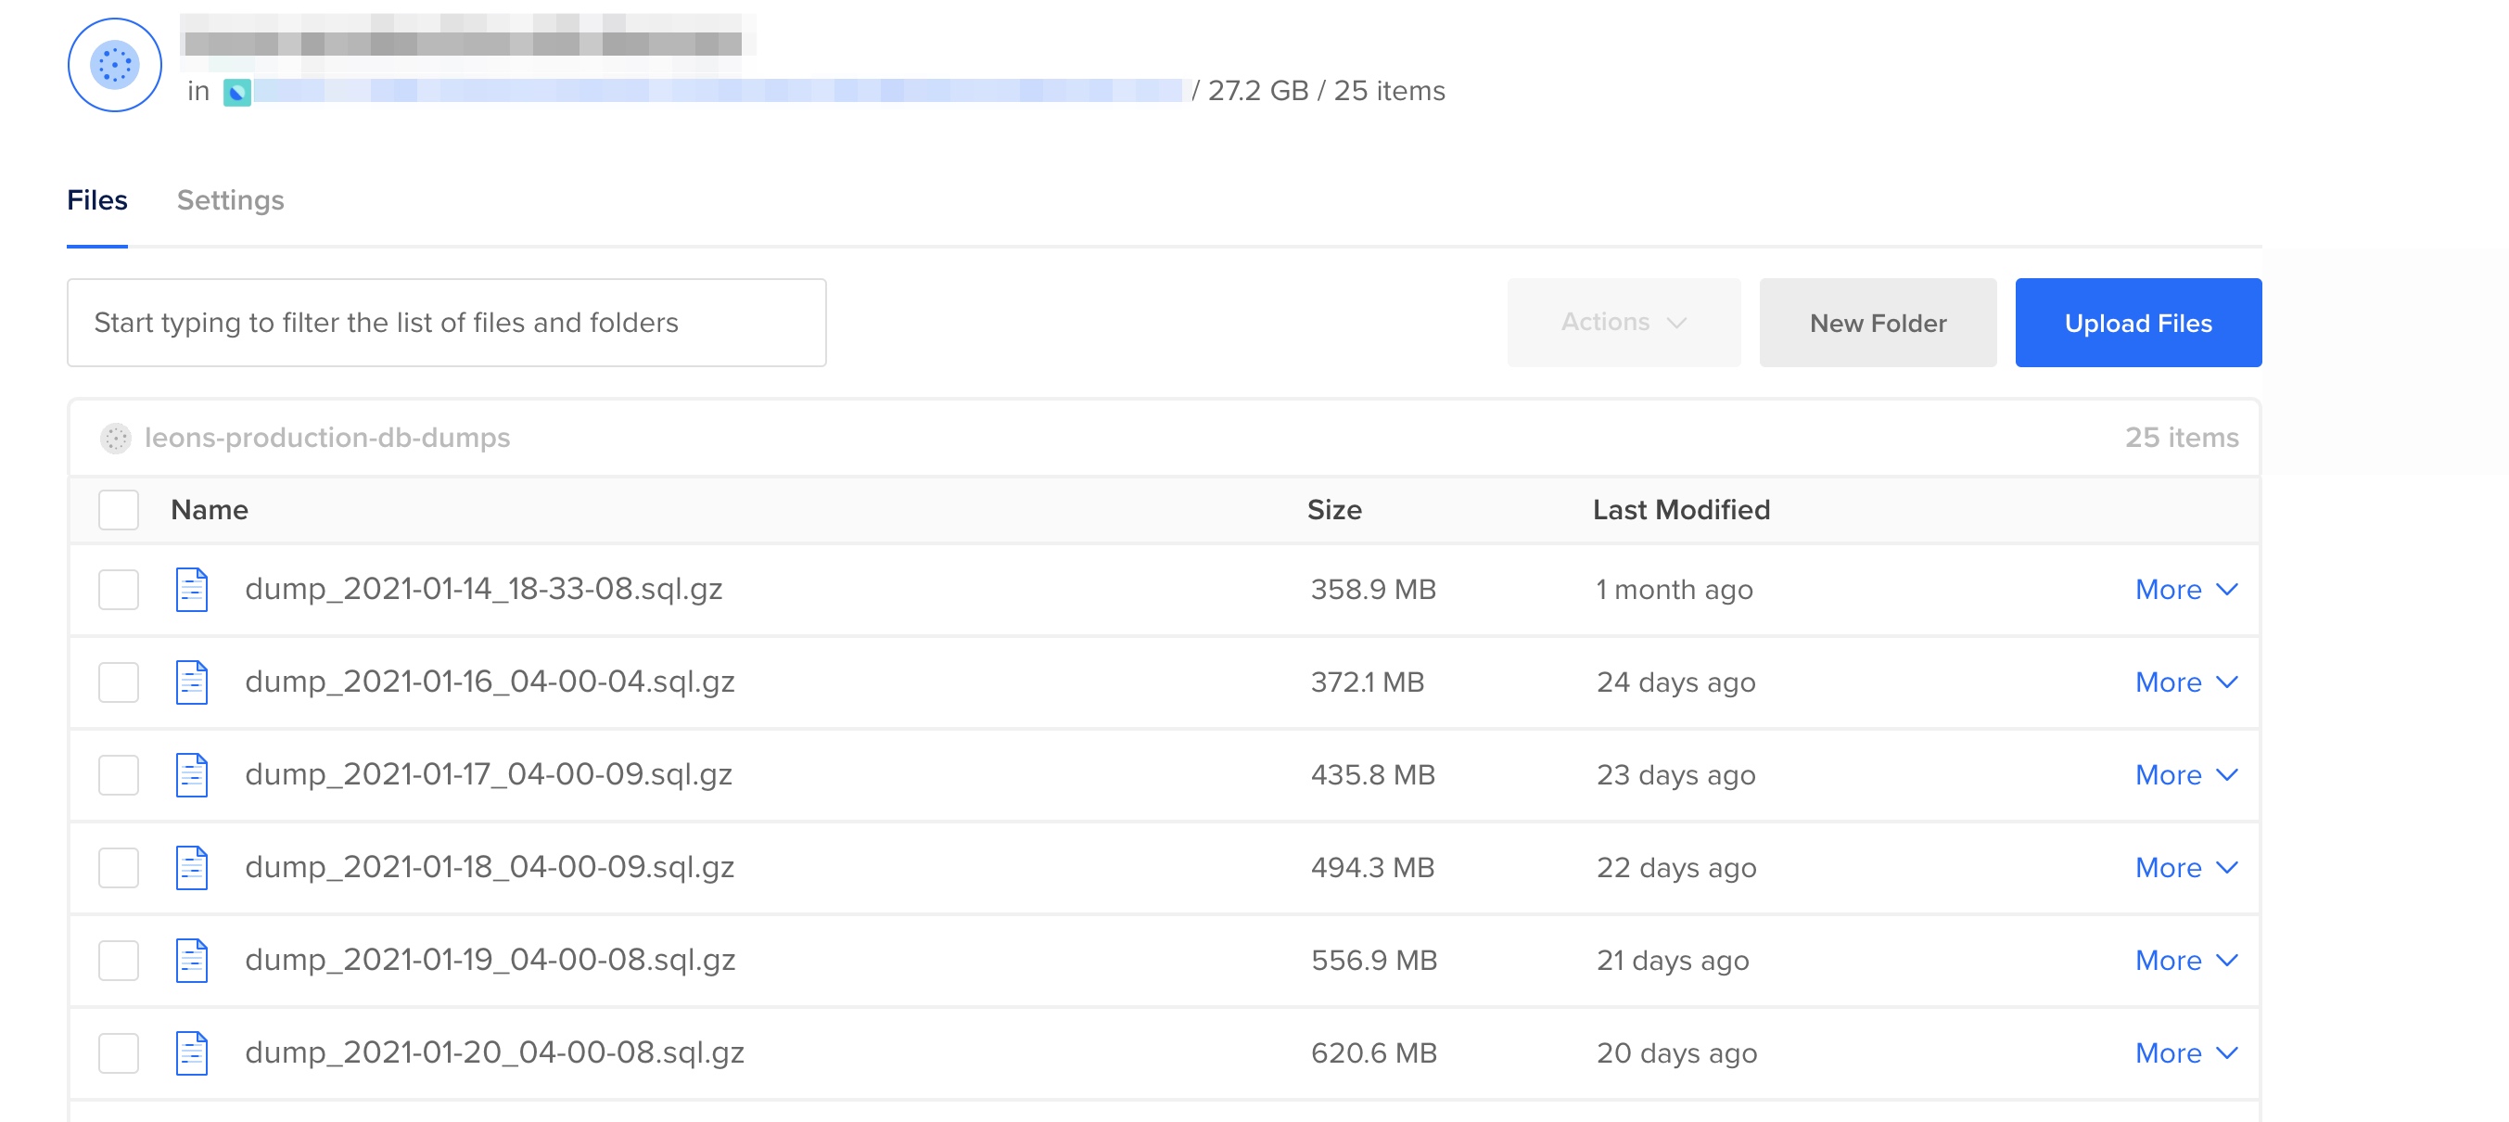The width and height of the screenshot is (2509, 1122).
Task: Click the leons-production-db-dumps bucket breadcrumb icon
Action: coord(116,439)
